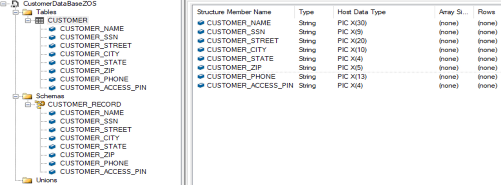This screenshot has width=501, height=185.
Task: Click the CUSTOMER_CITY icon under CUSTOMER table
Action: tap(52, 54)
